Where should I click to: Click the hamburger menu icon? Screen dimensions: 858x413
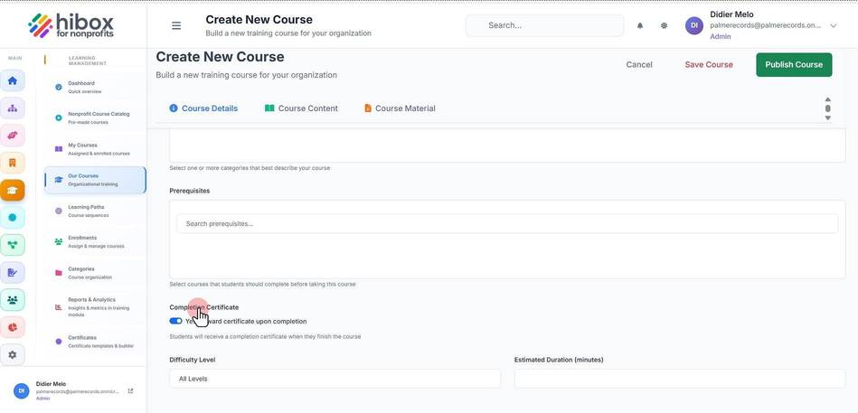tap(176, 25)
